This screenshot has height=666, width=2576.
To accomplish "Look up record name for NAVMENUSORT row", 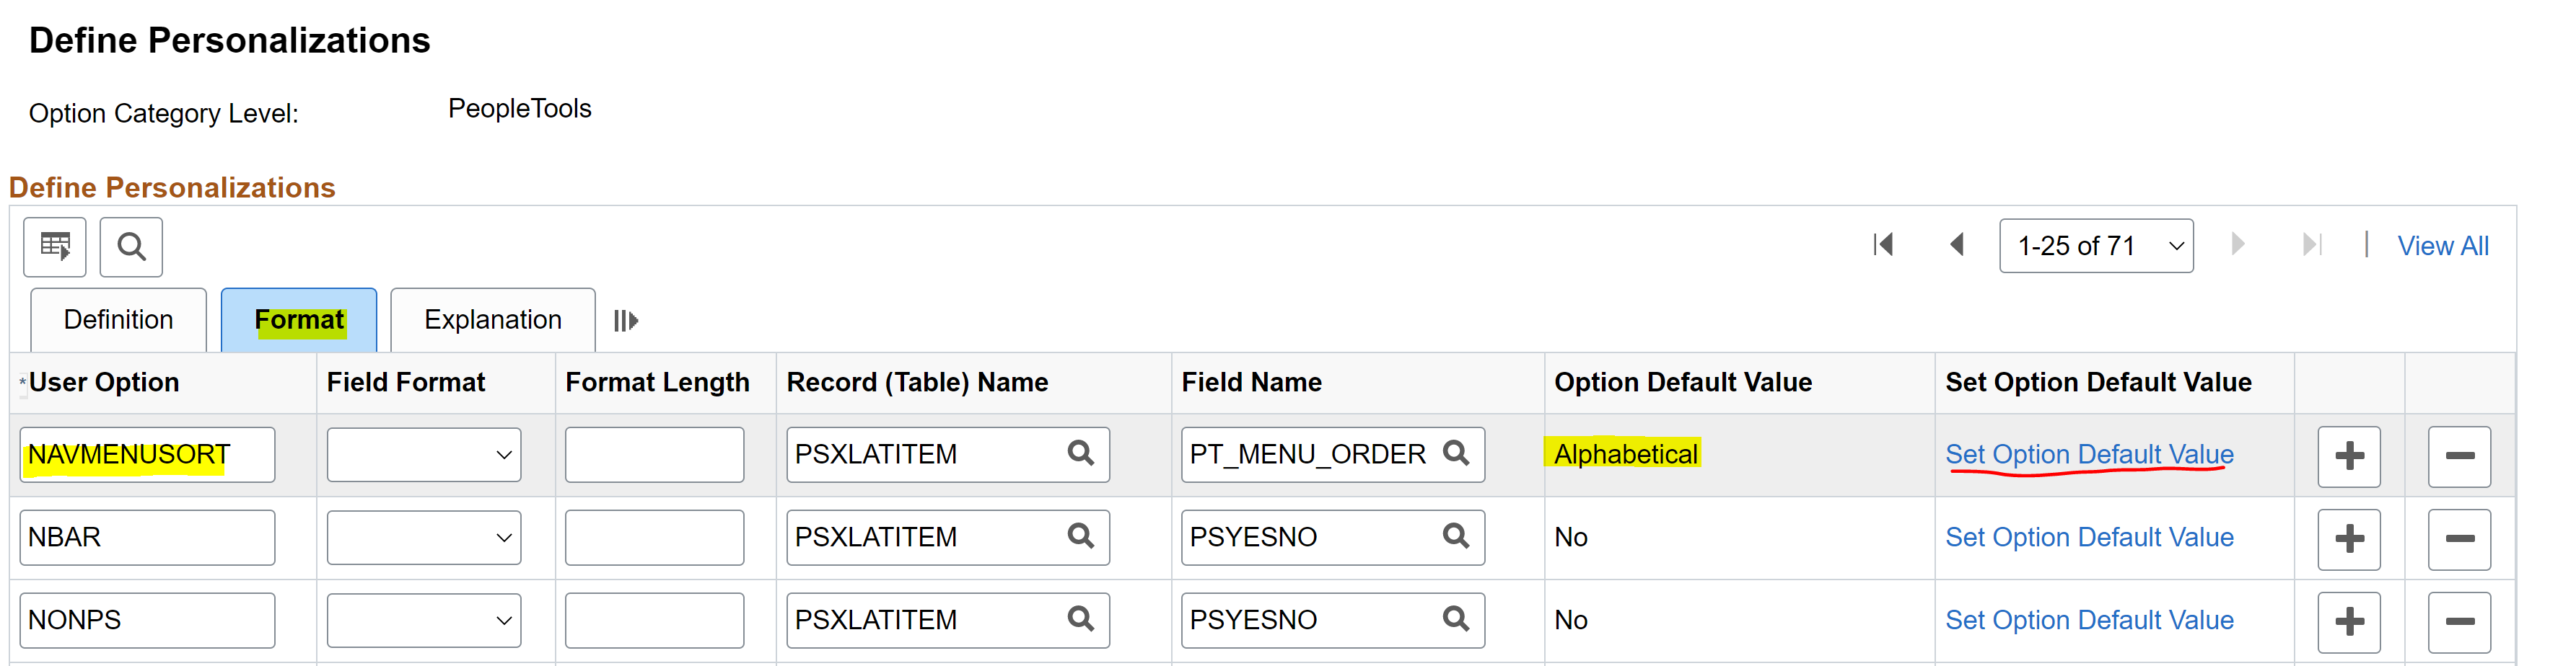I will (x=1080, y=453).
